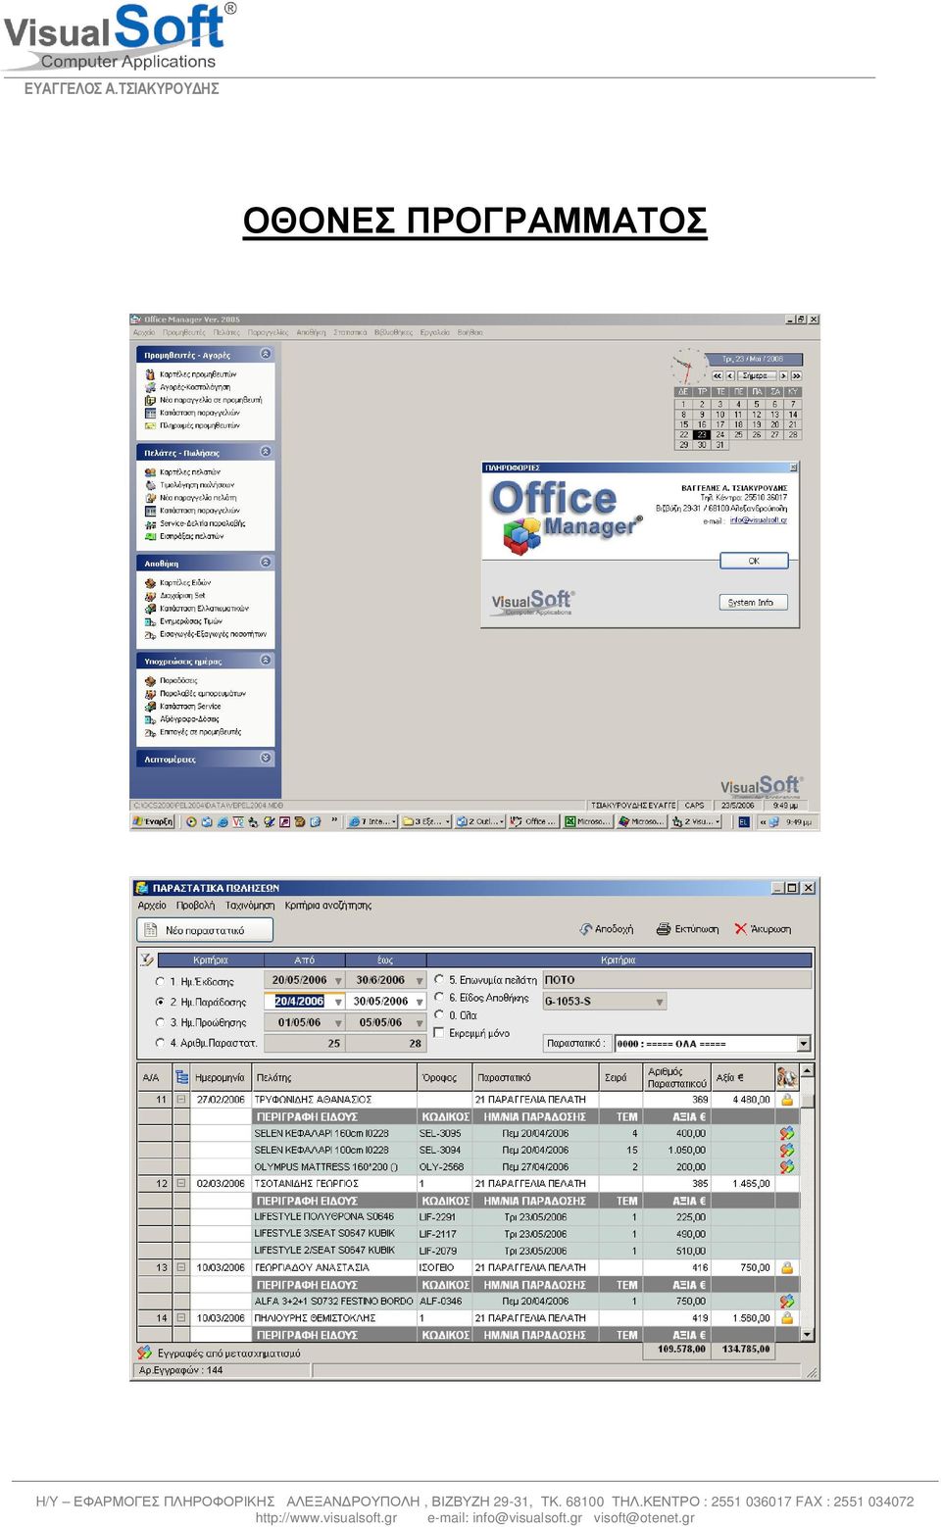Select radio 4. Αριθμ.Παραστατ.
941x1527 pixels.
click(x=161, y=1043)
